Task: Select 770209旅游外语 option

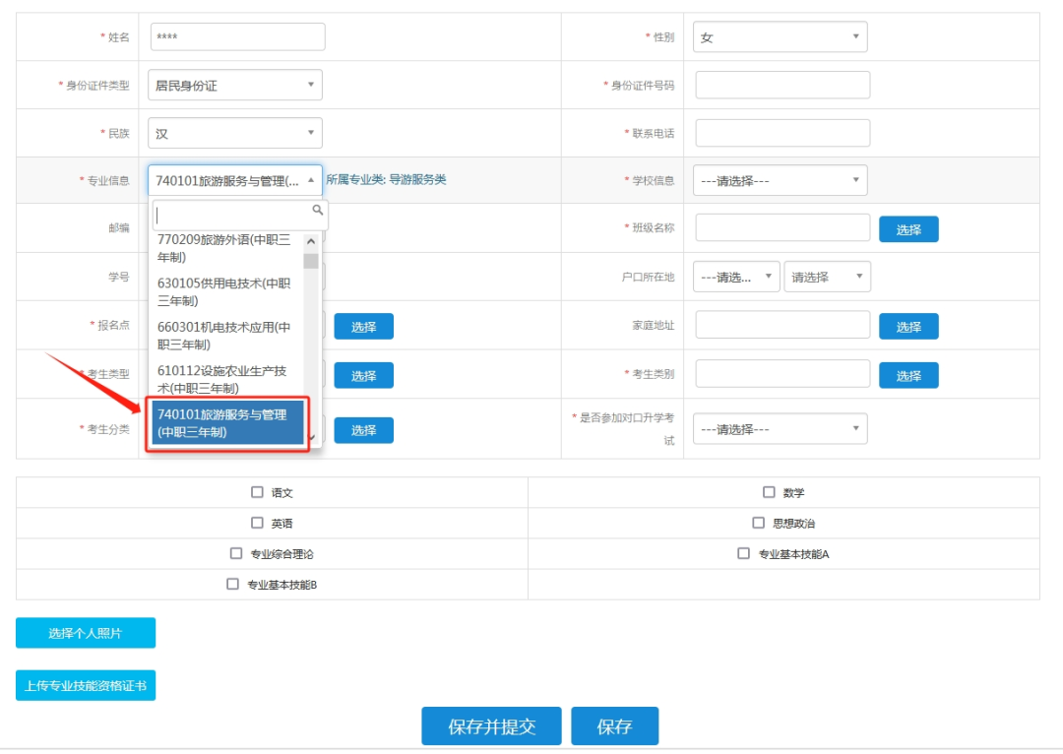Action: [227, 248]
